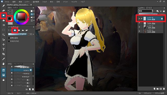The height and width of the screenshot is (95, 167).
Task: Select the Text tool
Action: (3, 49)
